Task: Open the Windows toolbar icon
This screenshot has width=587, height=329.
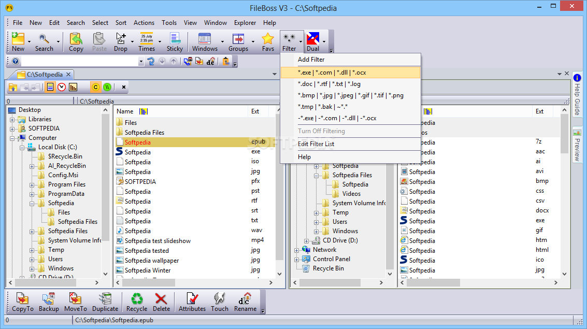Action: [x=205, y=41]
